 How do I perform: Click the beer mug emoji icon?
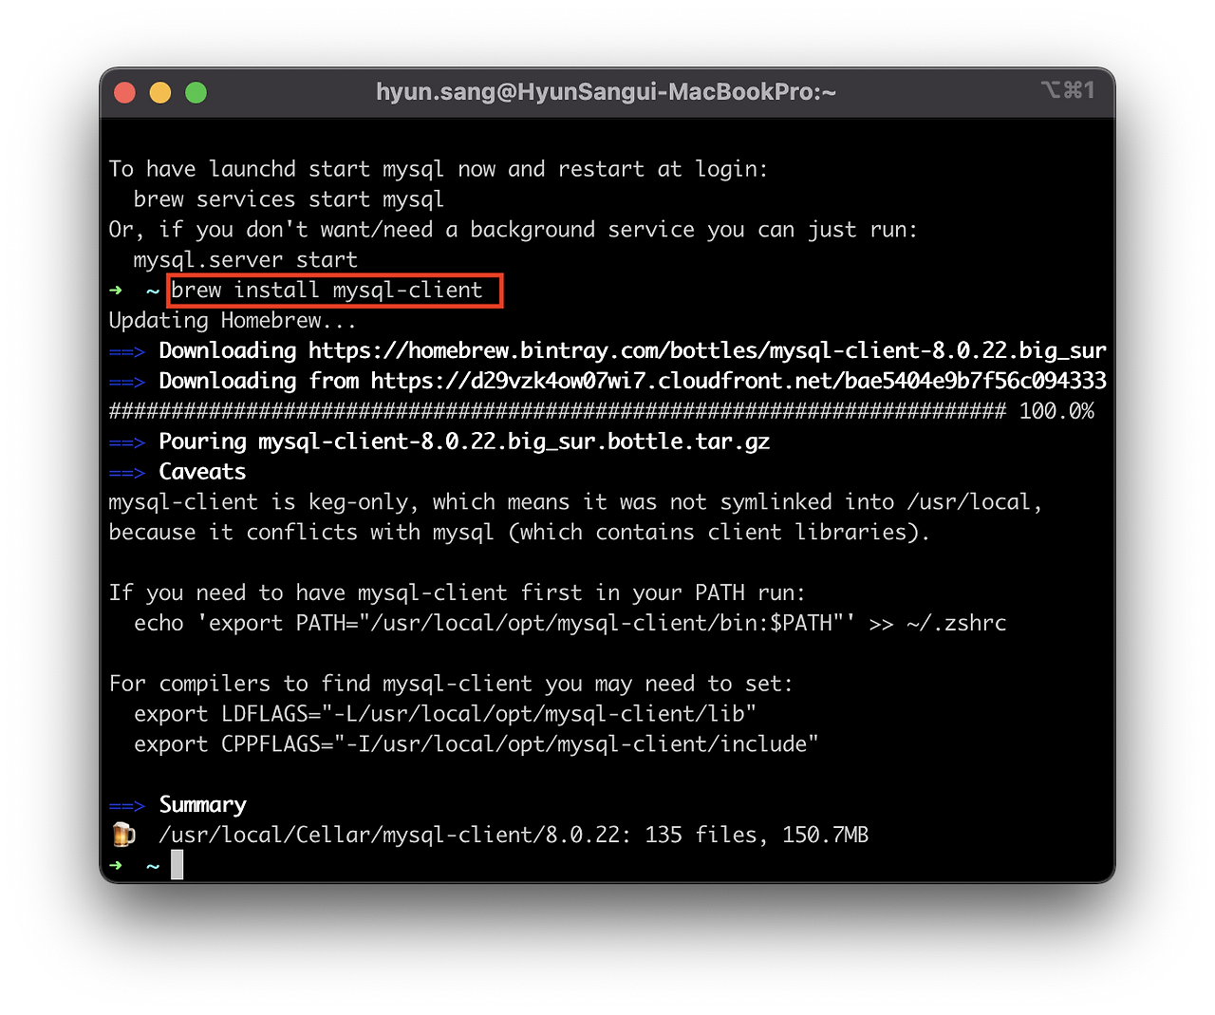123,835
